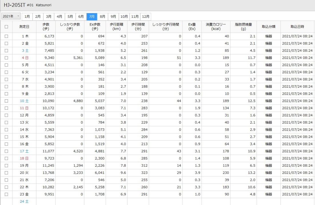Select the walking time value 323

tap(144, 173)
